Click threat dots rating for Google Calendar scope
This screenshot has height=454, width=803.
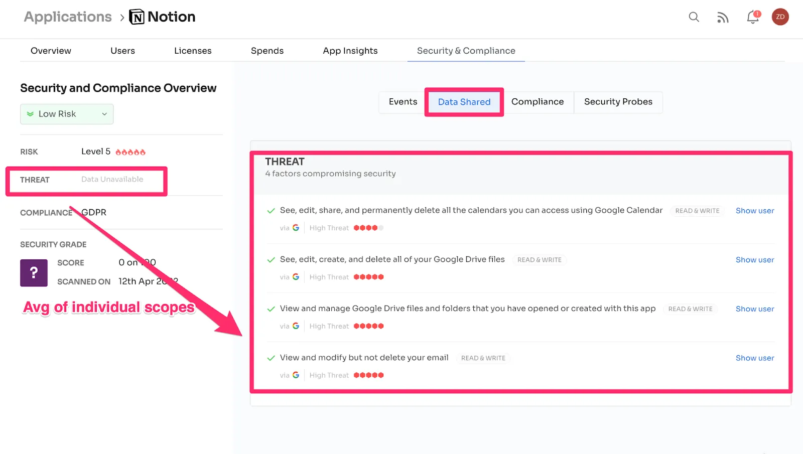[x=368, y=228]
